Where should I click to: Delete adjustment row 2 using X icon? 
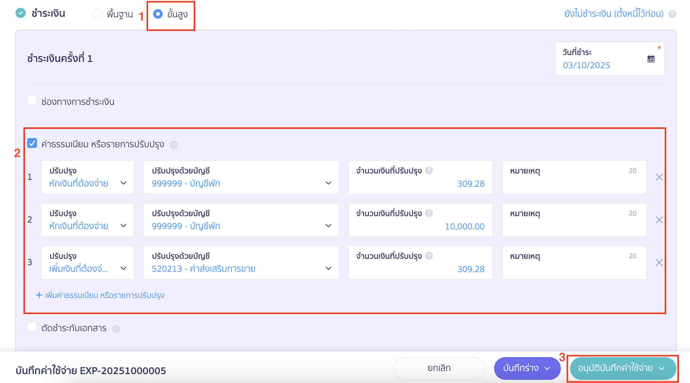[x=659, y=220]
